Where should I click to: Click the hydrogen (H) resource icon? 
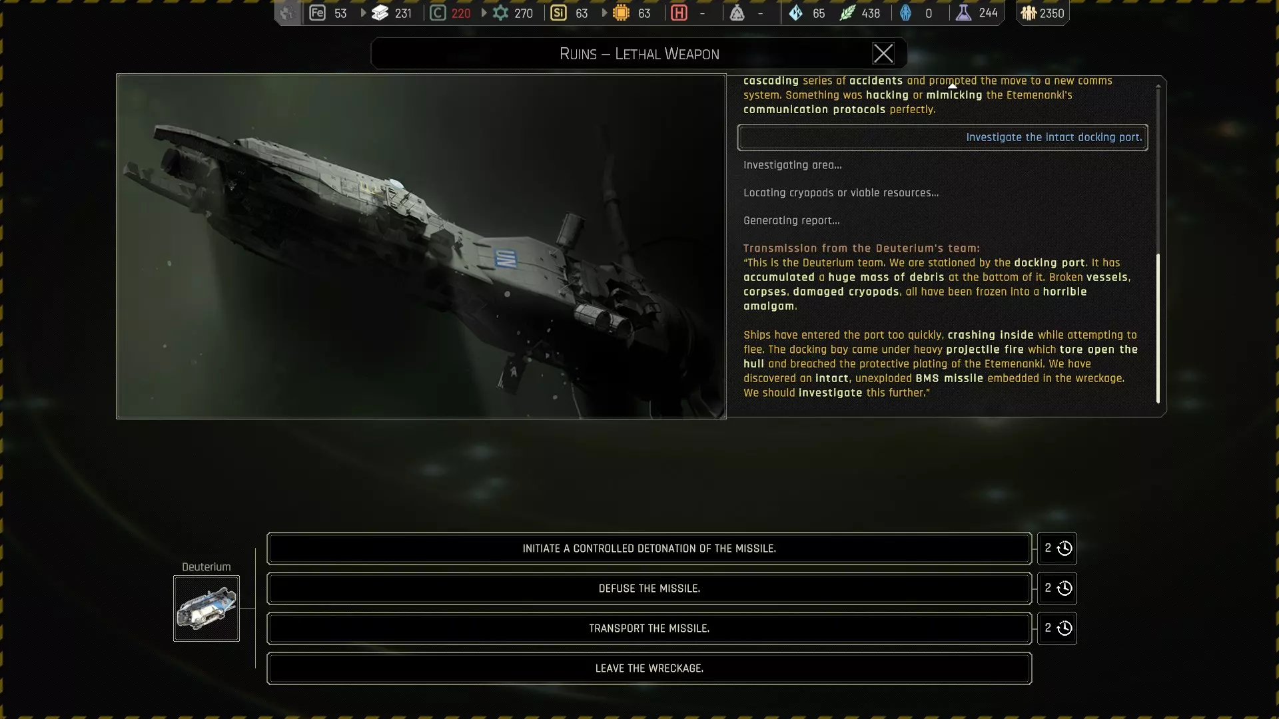click(679, 13)
